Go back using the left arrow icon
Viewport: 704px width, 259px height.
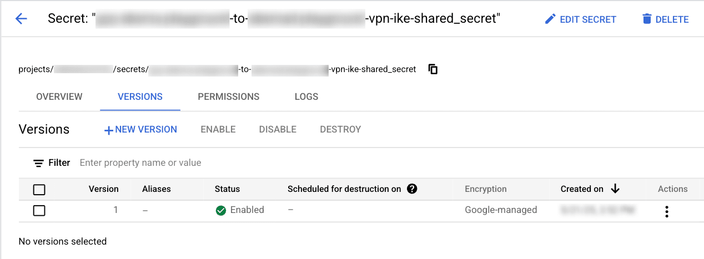click(x=21, y=19)
